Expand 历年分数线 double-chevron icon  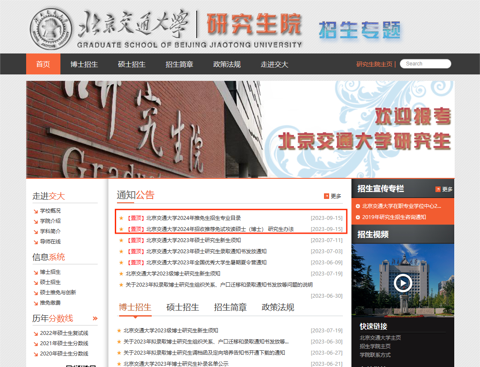pos(95,318)
